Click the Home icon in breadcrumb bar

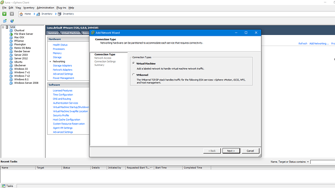click(21, 14)
